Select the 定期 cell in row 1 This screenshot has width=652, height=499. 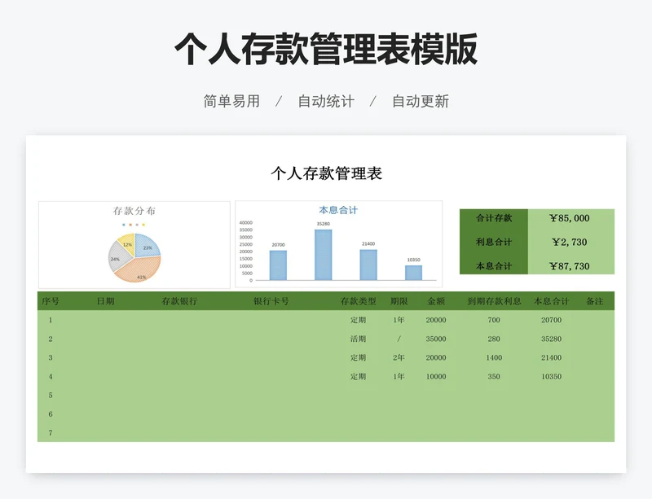coord(358,320)
